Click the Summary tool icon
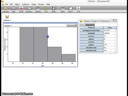128x96 pixels. tap(29, 9)
